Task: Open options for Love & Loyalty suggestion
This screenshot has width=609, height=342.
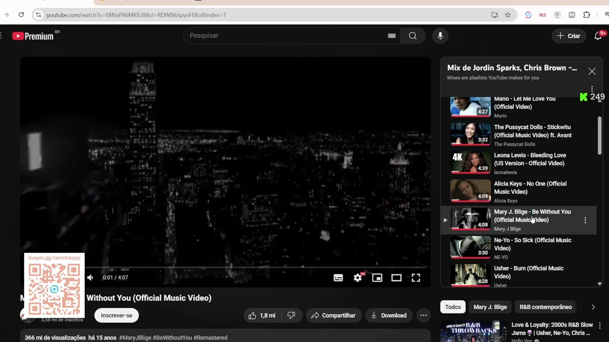Action: pos(599,326)
